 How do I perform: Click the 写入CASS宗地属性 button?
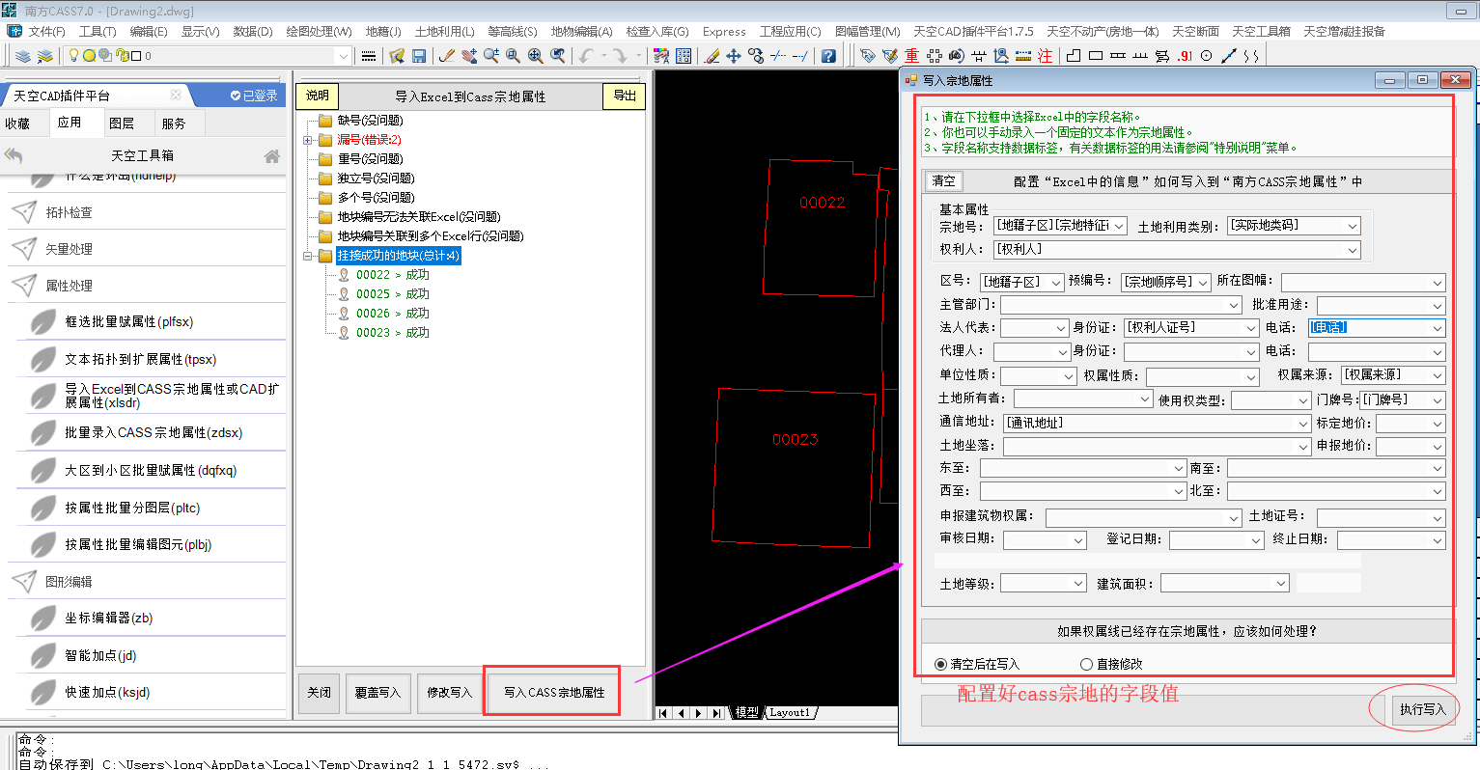(553, 692)
